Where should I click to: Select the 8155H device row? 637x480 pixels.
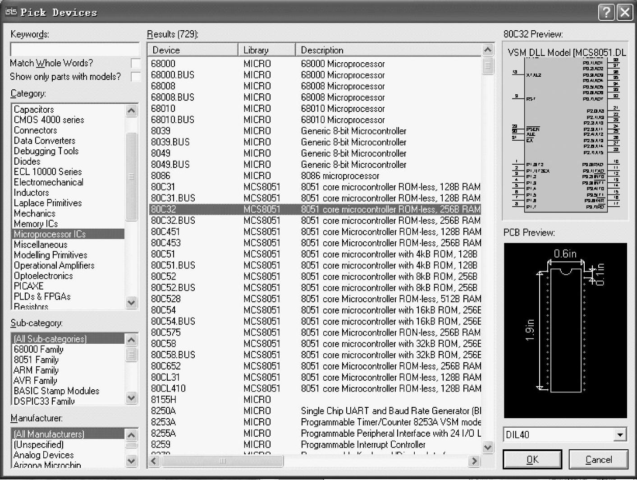point(315,400)
